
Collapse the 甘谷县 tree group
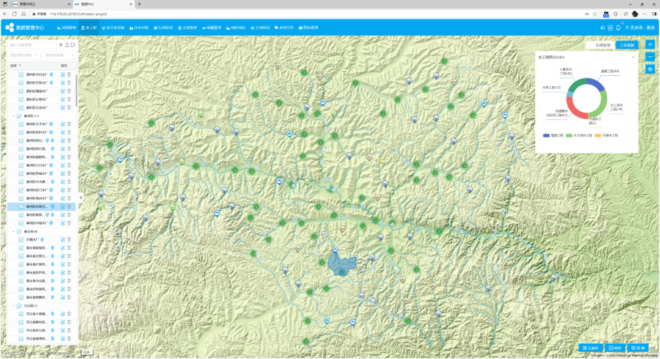[13, 306]
